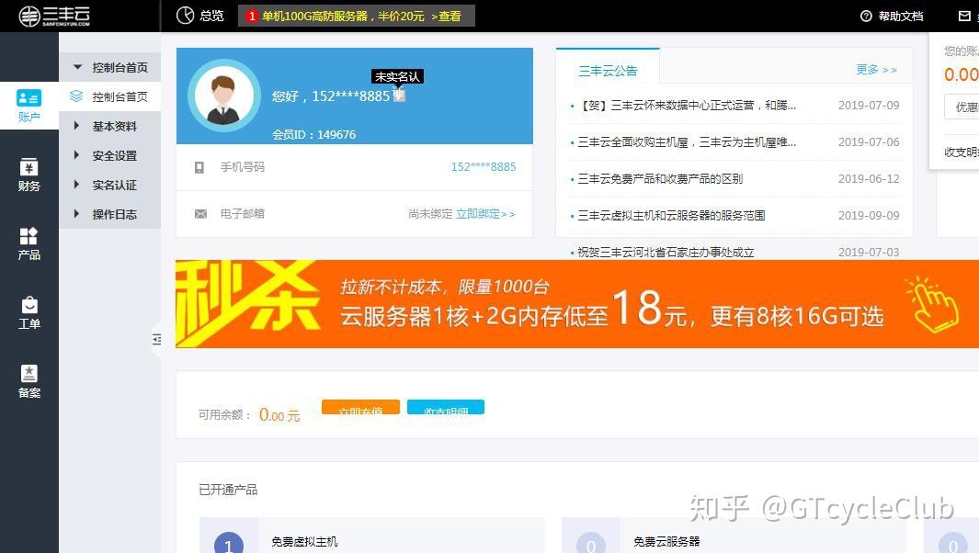This screenshot has width=979, height=553.
Task: Open the 产品 products sidebar icon
Action: [28, 243]
